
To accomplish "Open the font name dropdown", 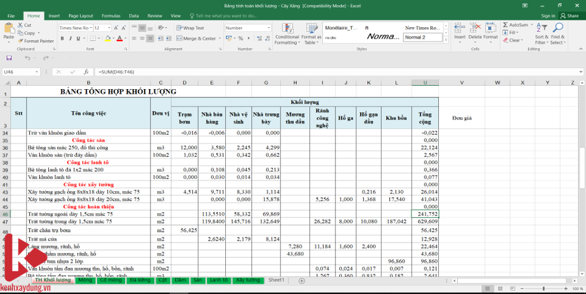I will tap(90, 29).
